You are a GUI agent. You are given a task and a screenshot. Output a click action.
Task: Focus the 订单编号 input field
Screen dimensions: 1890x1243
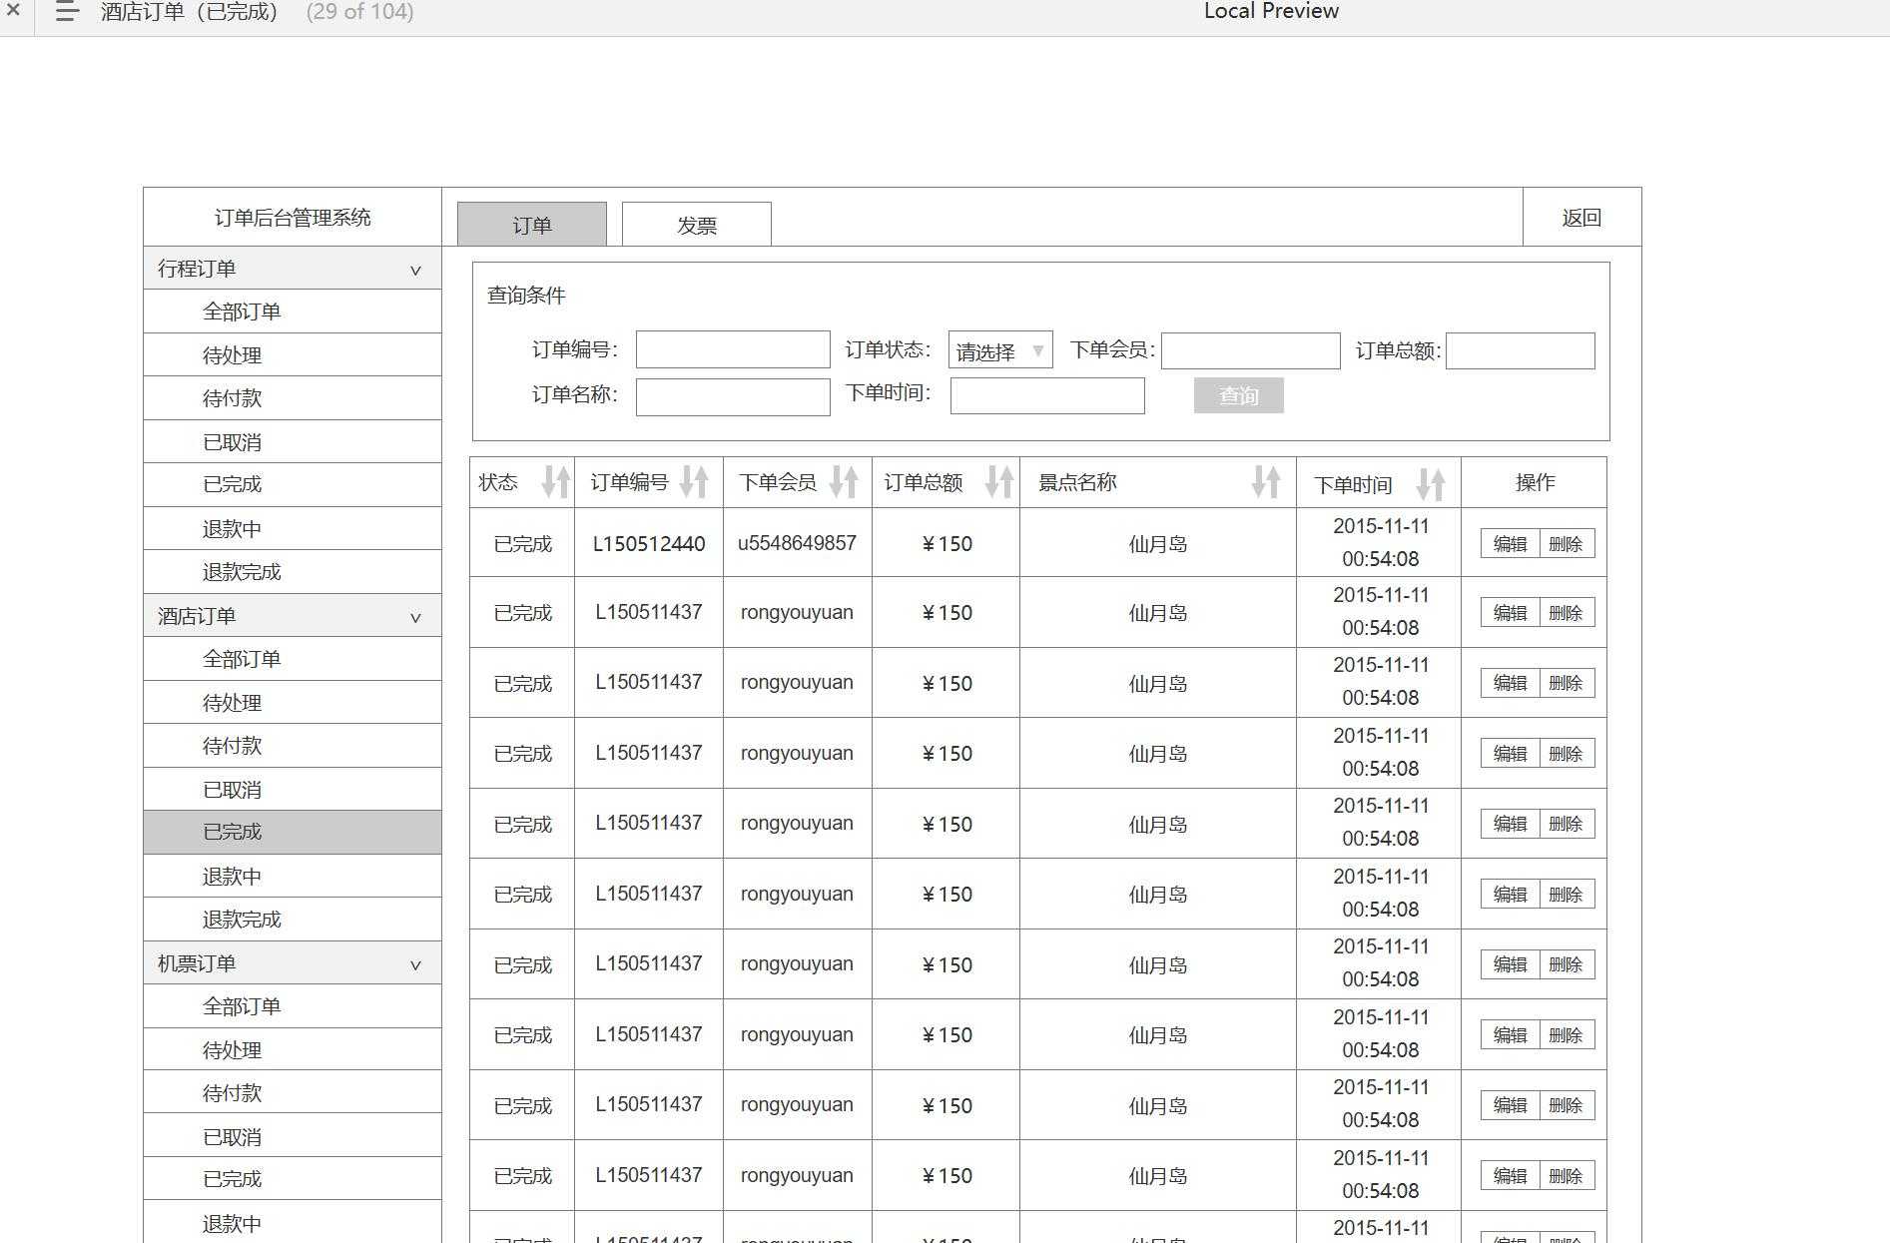(x=732, y=349)
